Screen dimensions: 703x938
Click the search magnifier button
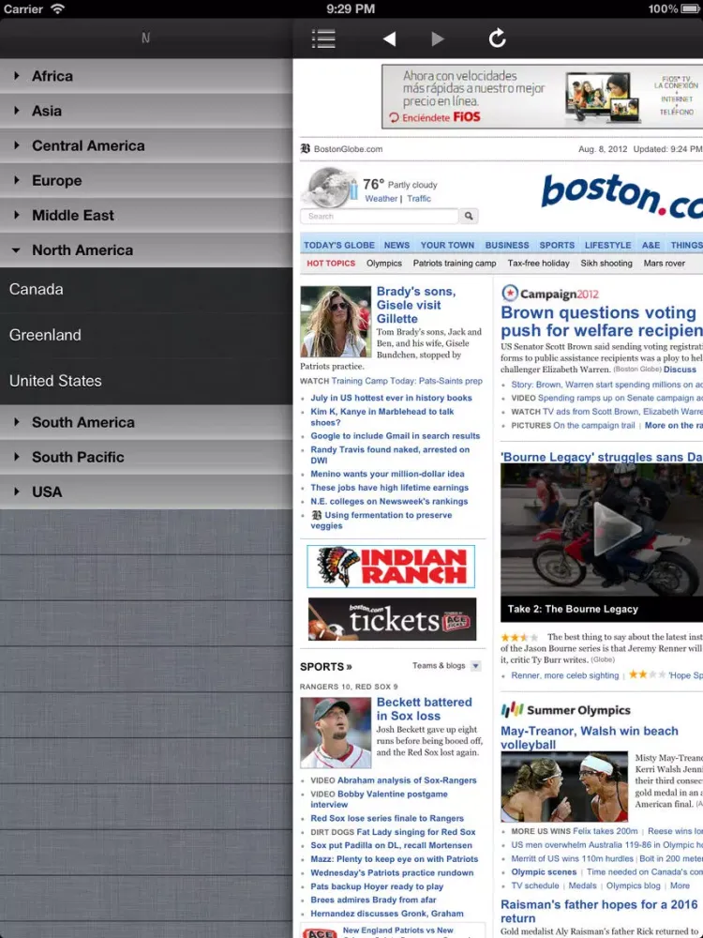coord(470,216)
